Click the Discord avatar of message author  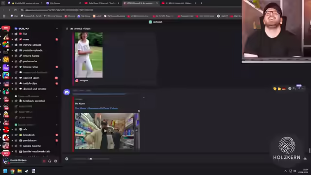(x=67, y=92)
